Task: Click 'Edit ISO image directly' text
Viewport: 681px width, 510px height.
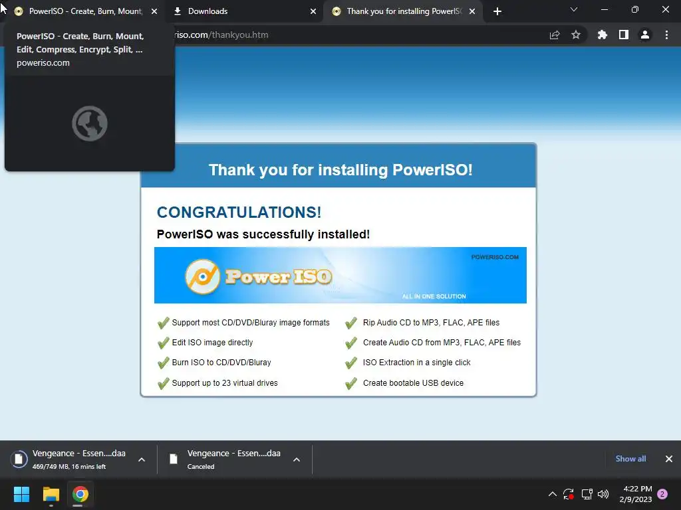Action: [x=212, y=343]
